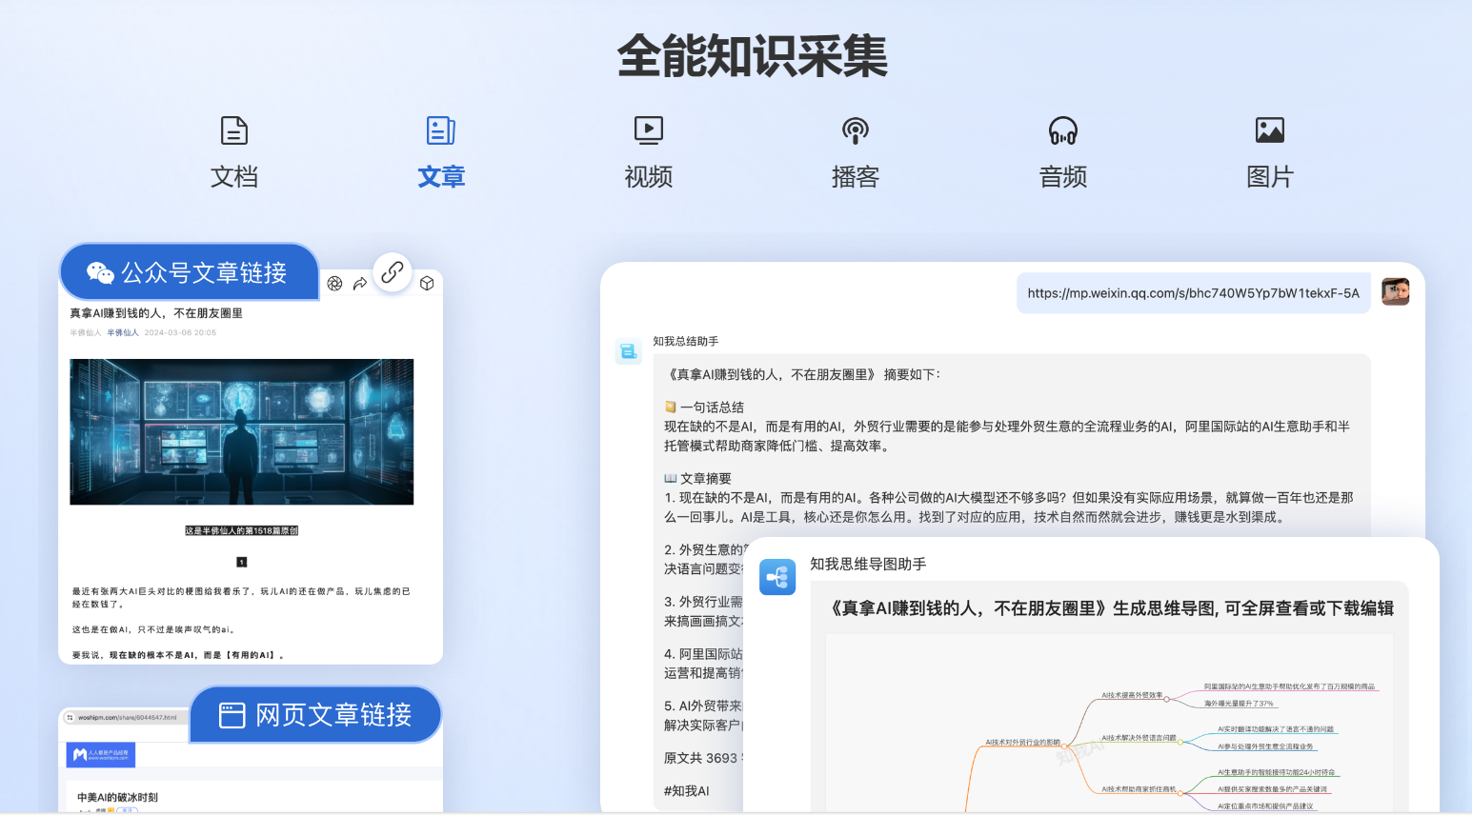The height and width of the screenshot is (815, 1472).
Task: Click the circular chain link icon
Action: [392, 273]
